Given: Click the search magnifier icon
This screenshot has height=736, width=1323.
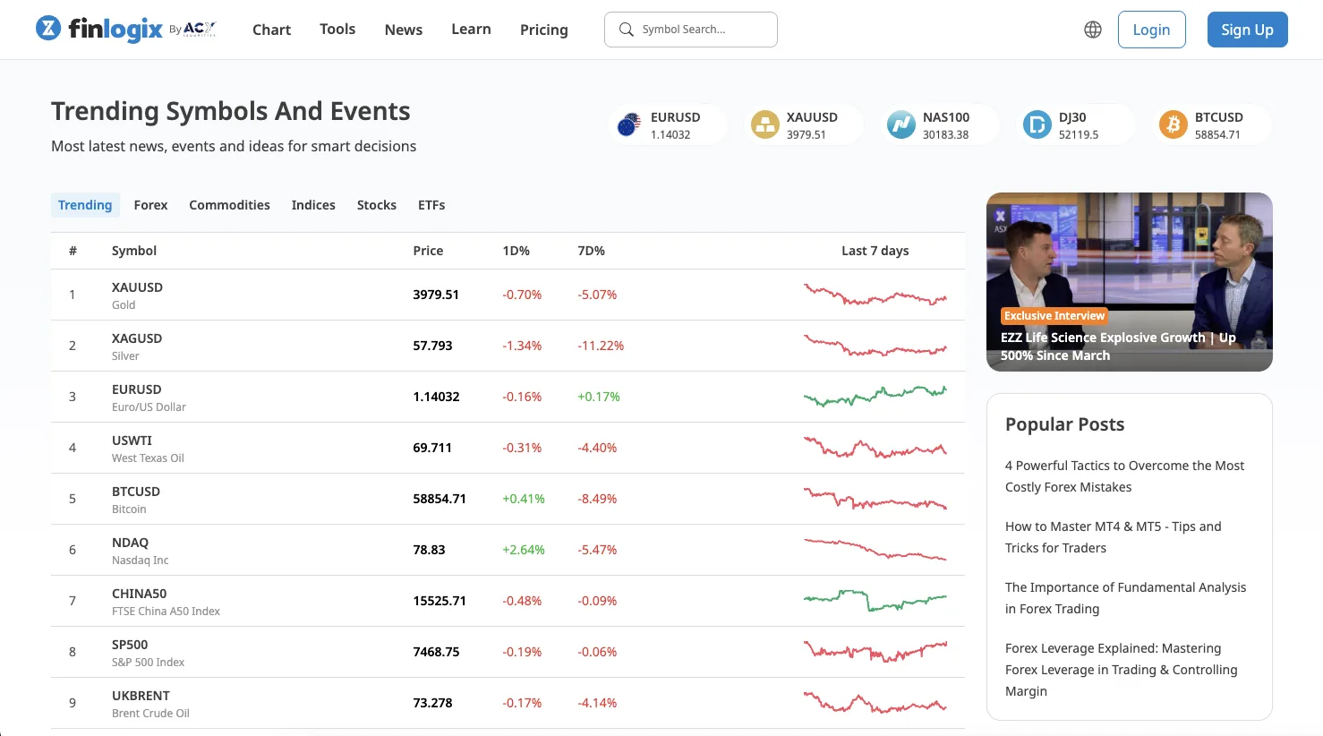Looking at the screenshot, I should (627, 30).
